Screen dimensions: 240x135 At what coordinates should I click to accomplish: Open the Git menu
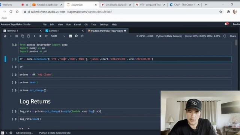tap(86, 24)
